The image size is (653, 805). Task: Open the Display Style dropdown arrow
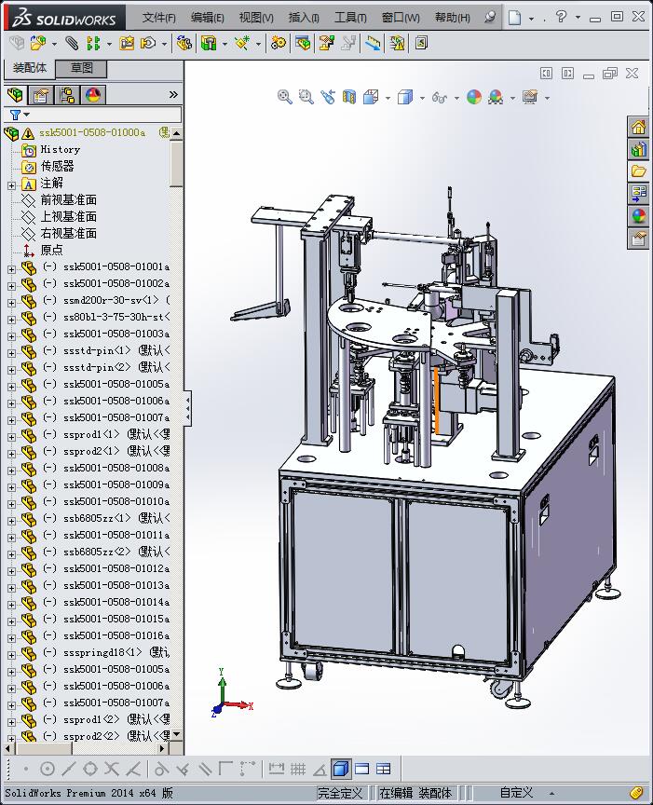(422, 98)
